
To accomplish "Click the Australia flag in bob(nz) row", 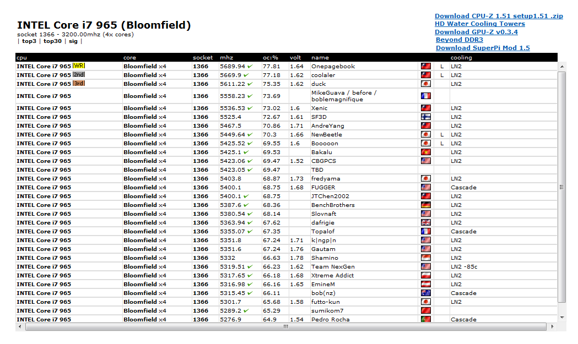I will [426, 293].
